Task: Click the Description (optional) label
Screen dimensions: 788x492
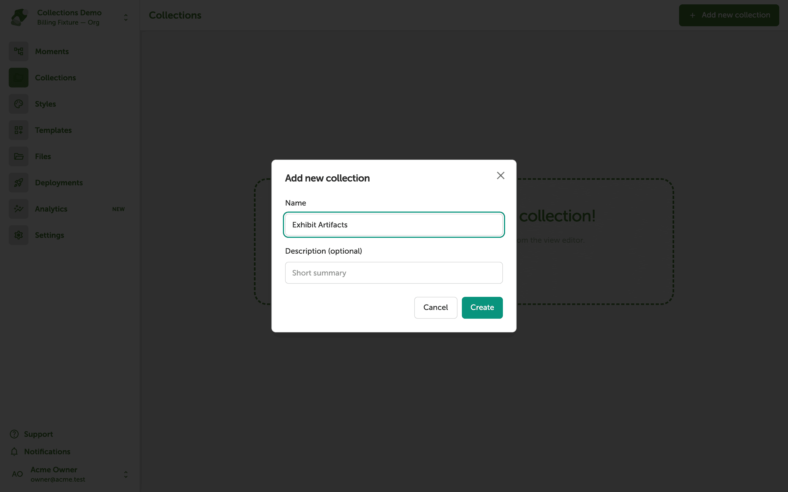Action: (x=323, y=251)
